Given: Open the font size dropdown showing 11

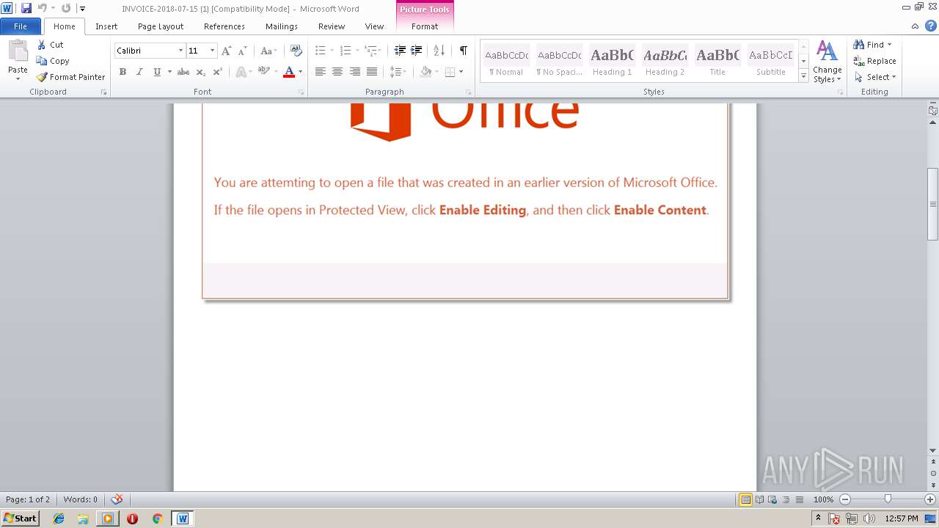Looking at the screenshot, I should (x=213, y=51).
